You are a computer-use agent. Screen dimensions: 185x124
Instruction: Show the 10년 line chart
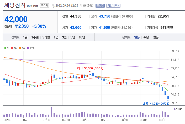82,37
